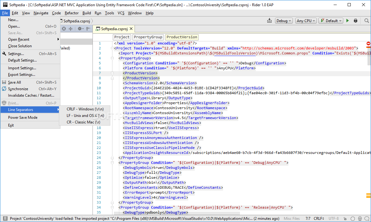Open the Refactor menu
Viewport: 371px width, 222px height.
coord(71,13)
